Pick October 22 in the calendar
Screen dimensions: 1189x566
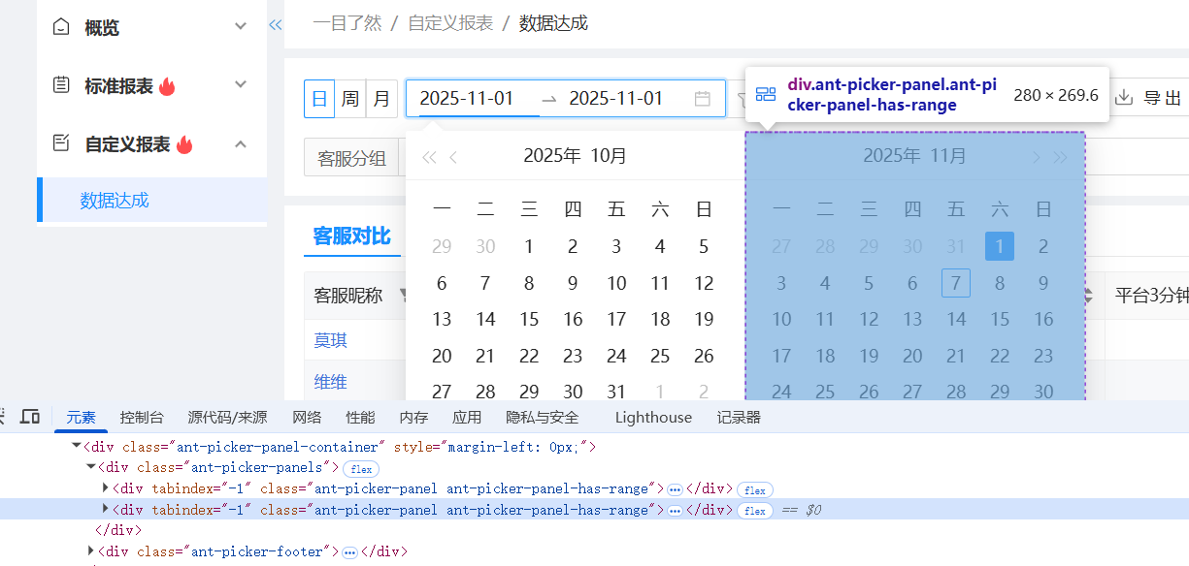point(529,356)
